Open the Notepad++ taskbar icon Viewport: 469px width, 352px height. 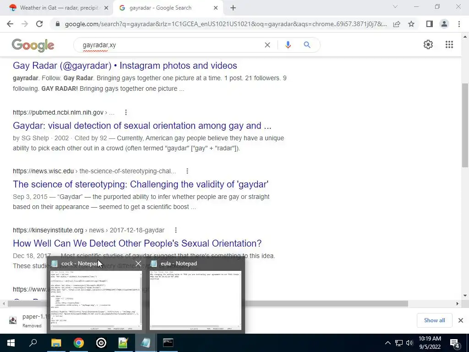coord(123,343)
